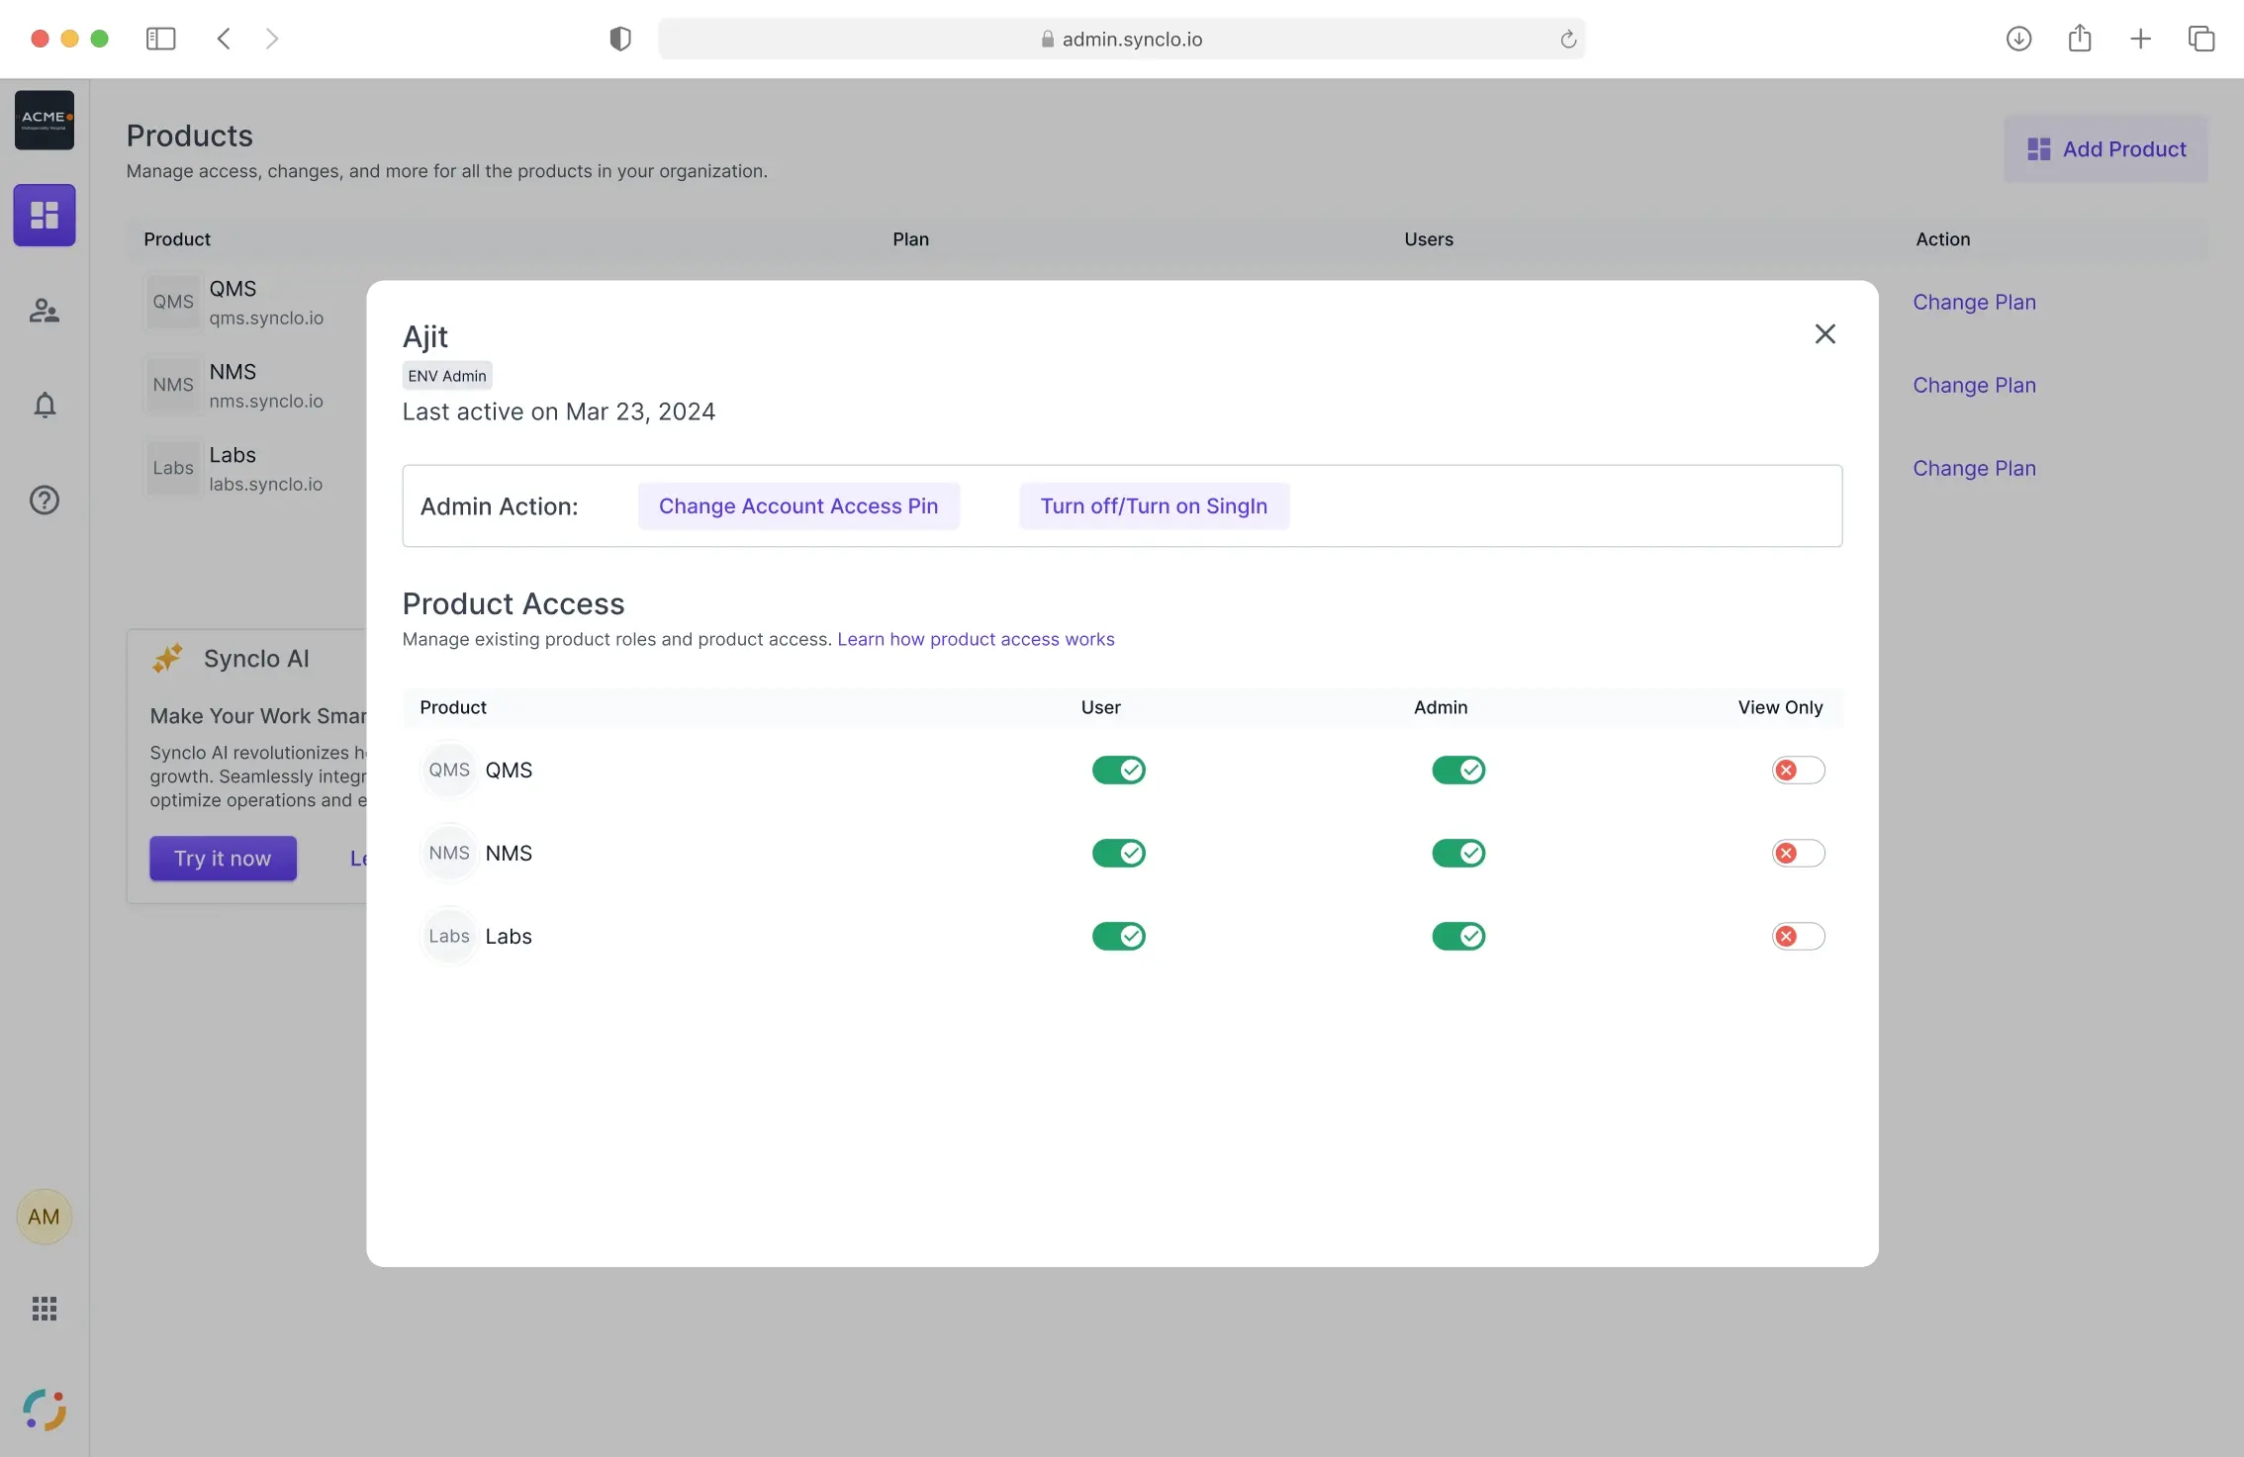
Task: Enable Labs View Only switch
Action: point(1798,936)
